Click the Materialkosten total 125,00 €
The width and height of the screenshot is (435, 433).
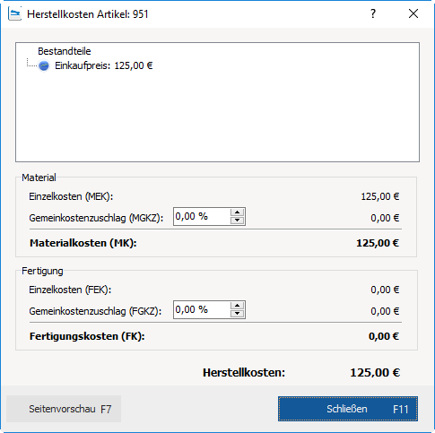pos(378,243)
